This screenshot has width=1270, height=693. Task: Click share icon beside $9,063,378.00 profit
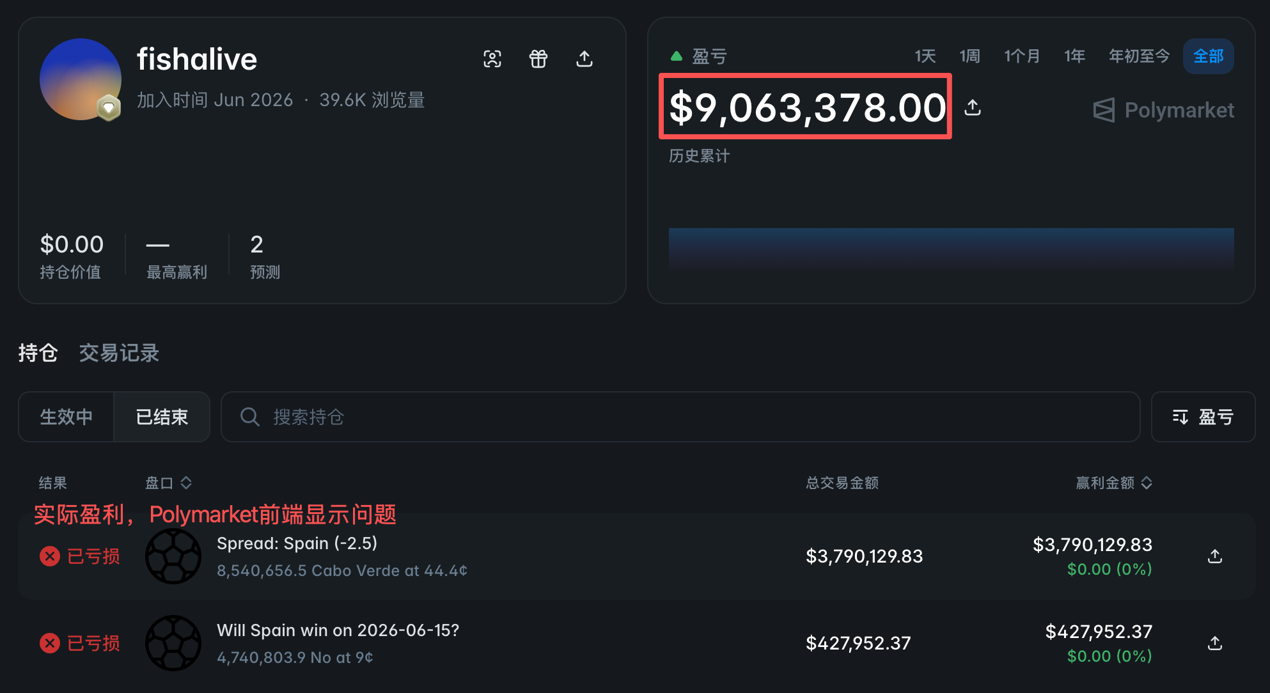pyautogui.click(x=973, y=107)
